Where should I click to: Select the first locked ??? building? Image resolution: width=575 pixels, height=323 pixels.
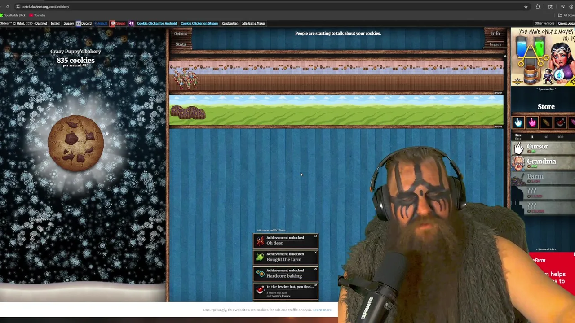coord(543,192)
